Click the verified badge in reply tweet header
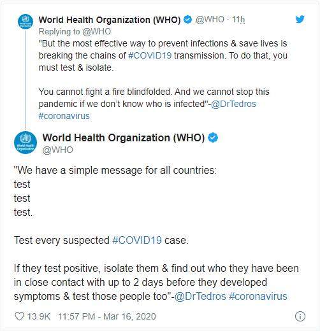 (187, 20)
